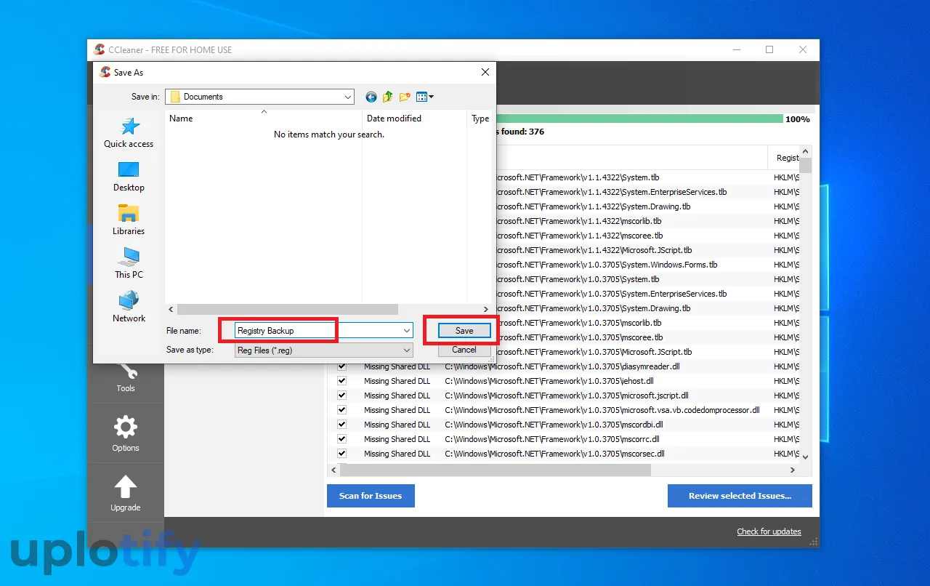Uncheck the diasymreader.dll issue checkbox
The height and width of the screenshot is (586, 930).
click(x=341, y=366)
